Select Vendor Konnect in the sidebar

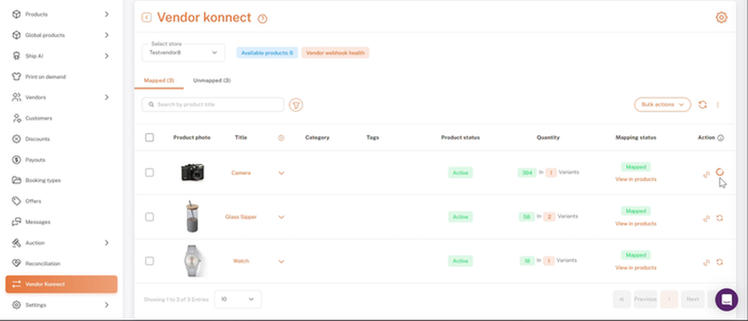click(62, 284)
